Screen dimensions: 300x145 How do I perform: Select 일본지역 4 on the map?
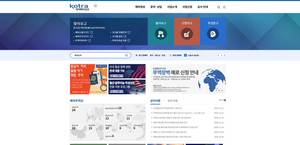[x=124, y=136]
